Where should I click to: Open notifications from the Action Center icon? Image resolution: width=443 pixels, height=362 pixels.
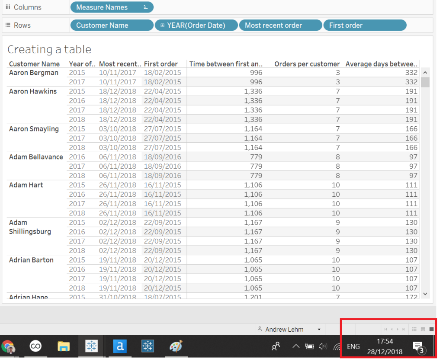click(418, 346)
